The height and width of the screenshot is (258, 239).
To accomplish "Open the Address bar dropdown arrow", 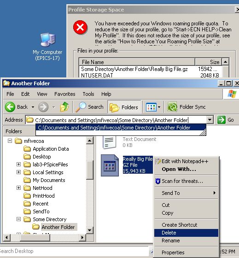I will point(210,120).
